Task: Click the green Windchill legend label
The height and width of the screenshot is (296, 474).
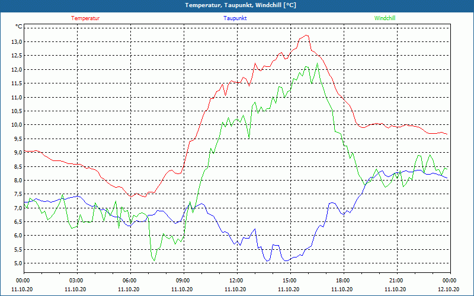Action: [x=385, y=18]
